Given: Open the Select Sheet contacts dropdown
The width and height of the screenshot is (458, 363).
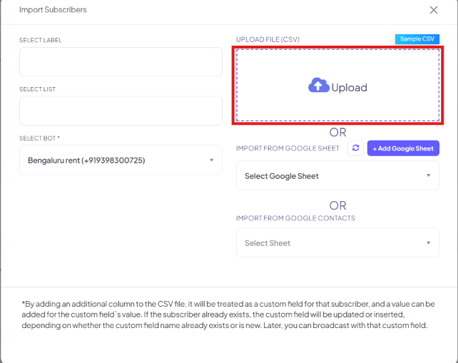Looking at the screenshot, I should [337, 242].
